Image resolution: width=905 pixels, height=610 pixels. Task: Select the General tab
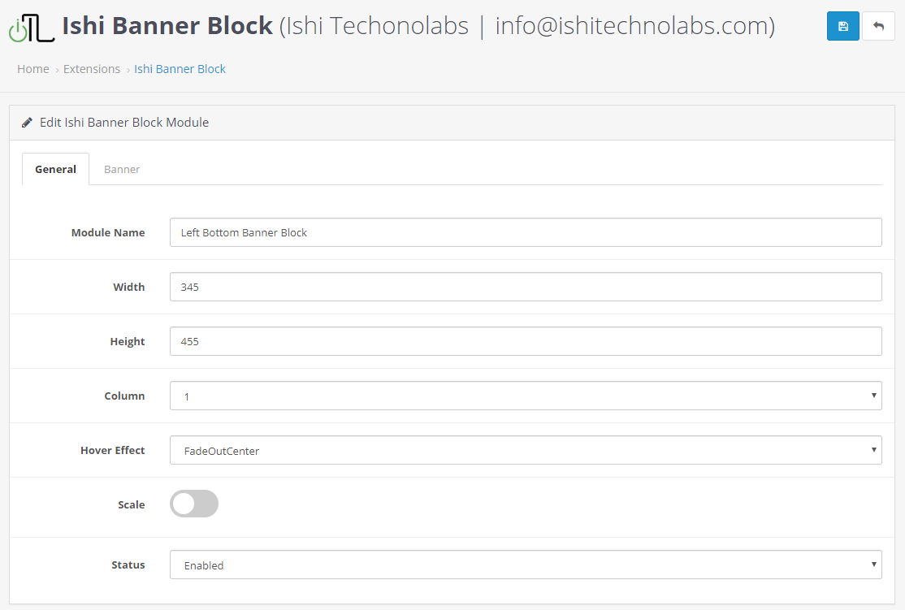pyautogui.click(x=55, y=169)
